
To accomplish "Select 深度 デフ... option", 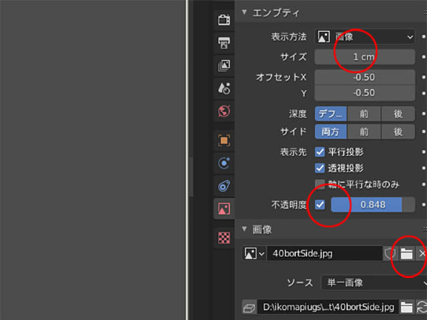I will [x=331, y=114].
